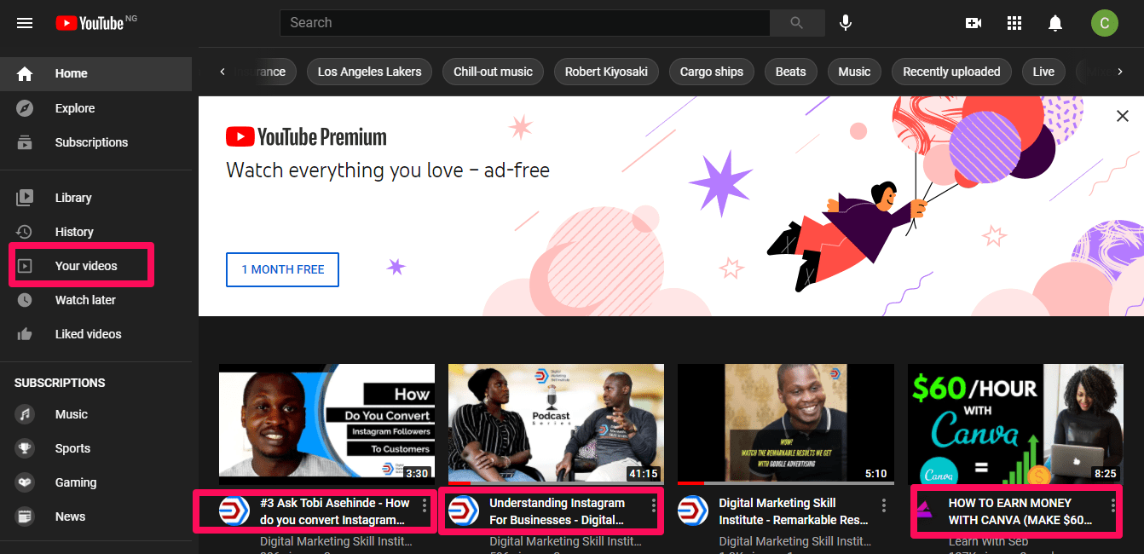Select the Robert Kiyosaki chip

[x=606, y=72]
